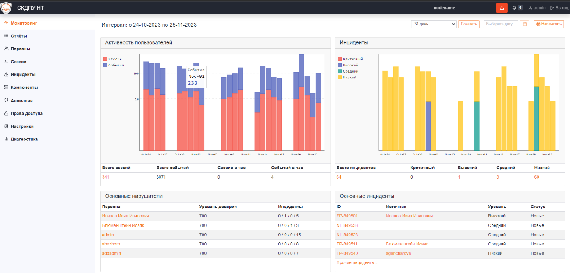This screenshot has height=273, width=570.
Task: Click the admin user profile icon
Action: 531,8
